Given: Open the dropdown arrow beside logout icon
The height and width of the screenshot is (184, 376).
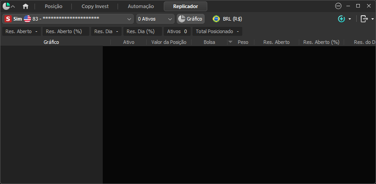Looking at the screenshot, I should click(x=373, y=19).
